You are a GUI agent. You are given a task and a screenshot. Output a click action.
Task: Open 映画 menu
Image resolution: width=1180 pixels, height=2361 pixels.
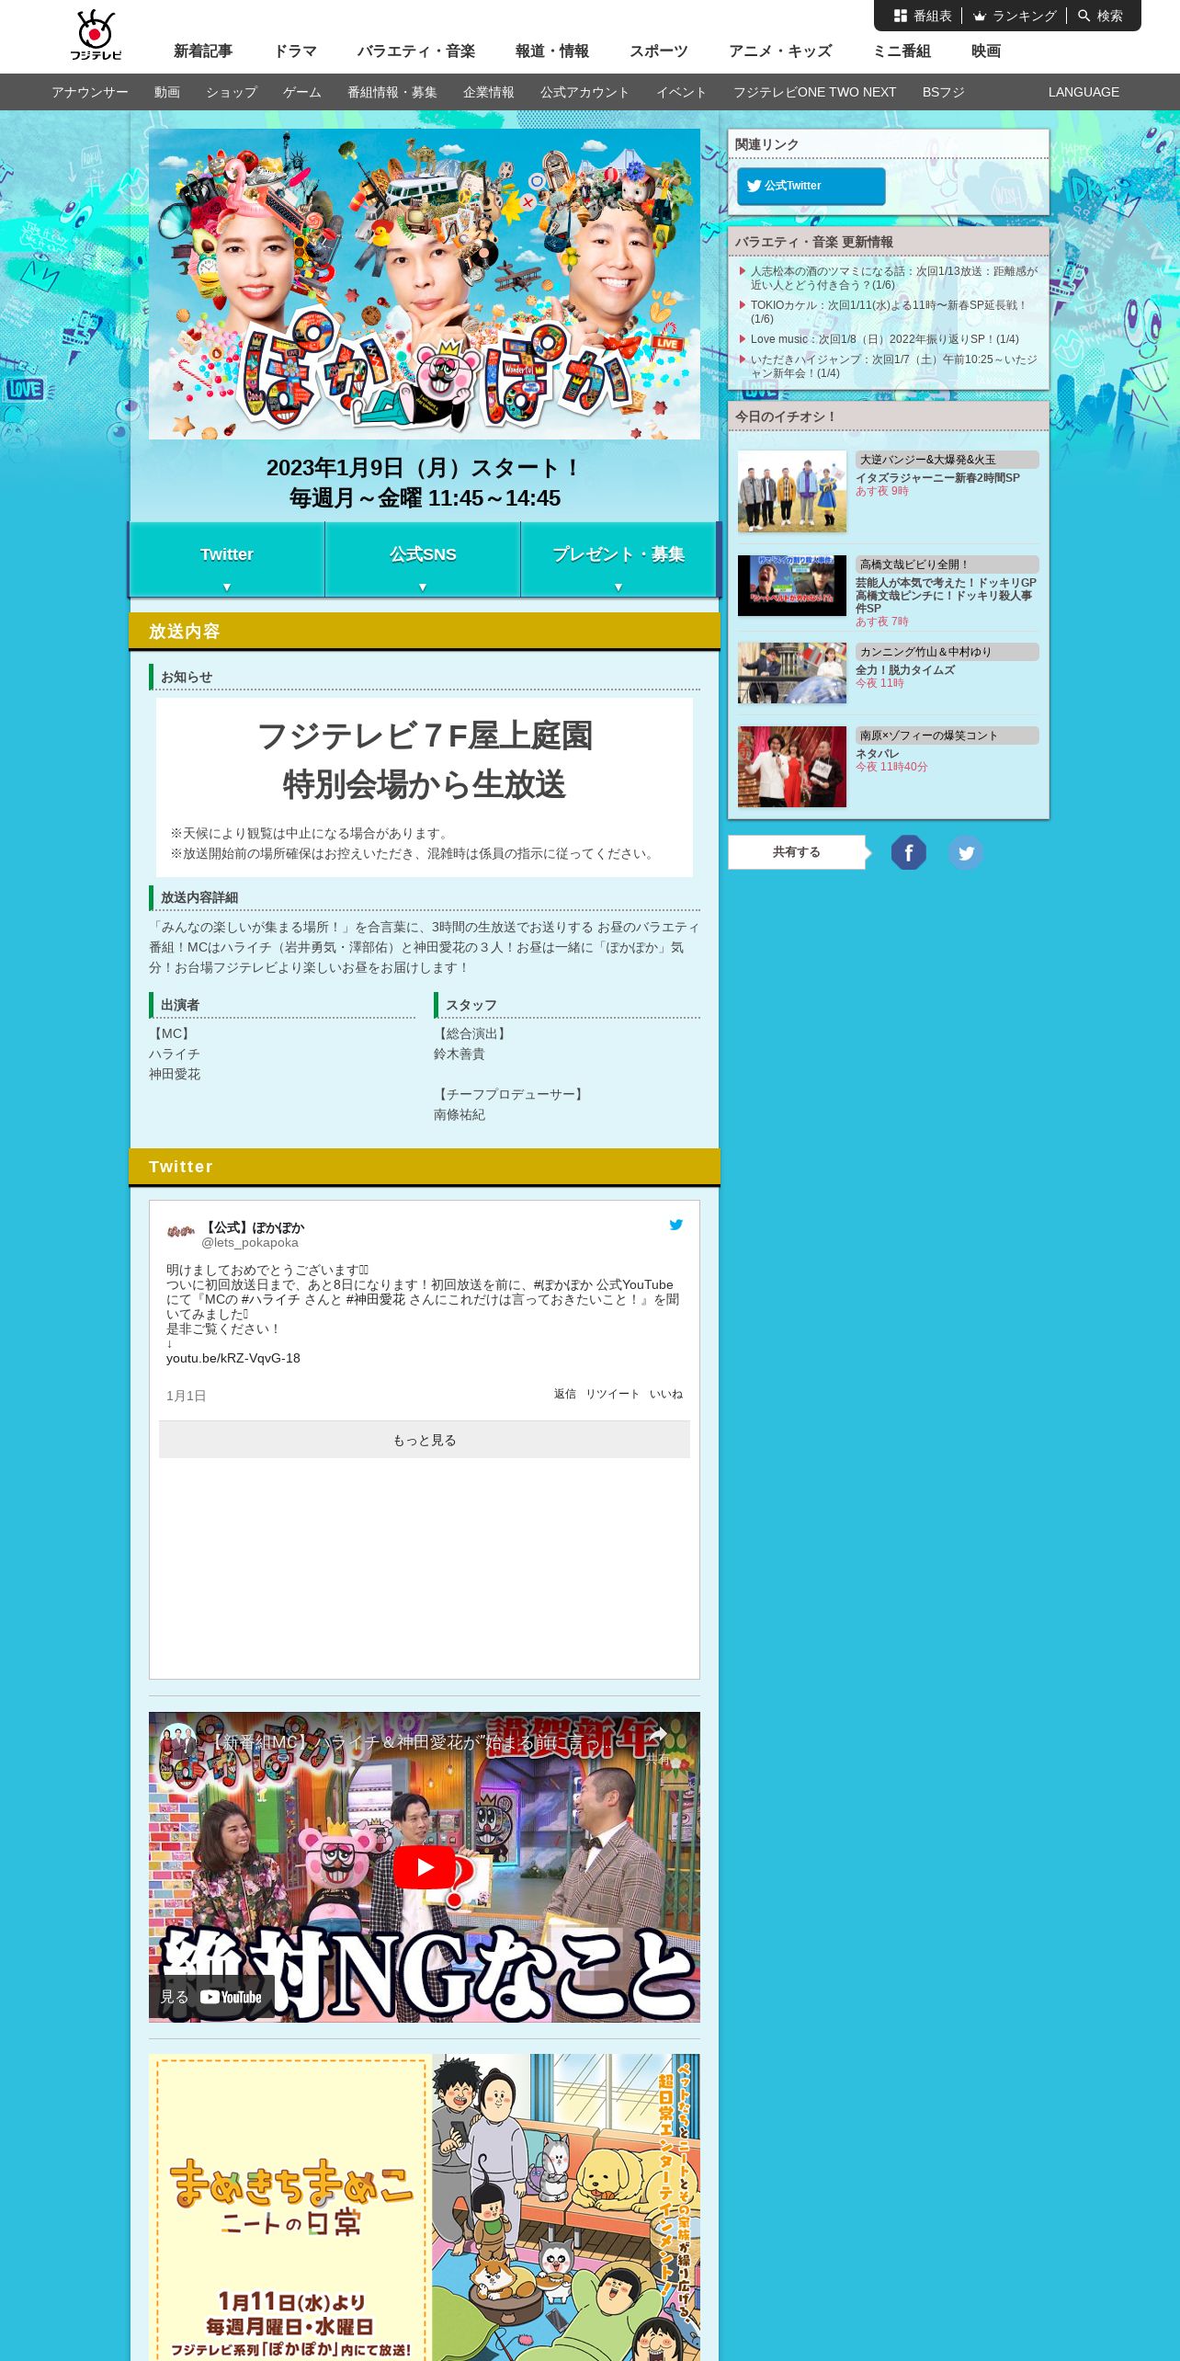[986, 51]
